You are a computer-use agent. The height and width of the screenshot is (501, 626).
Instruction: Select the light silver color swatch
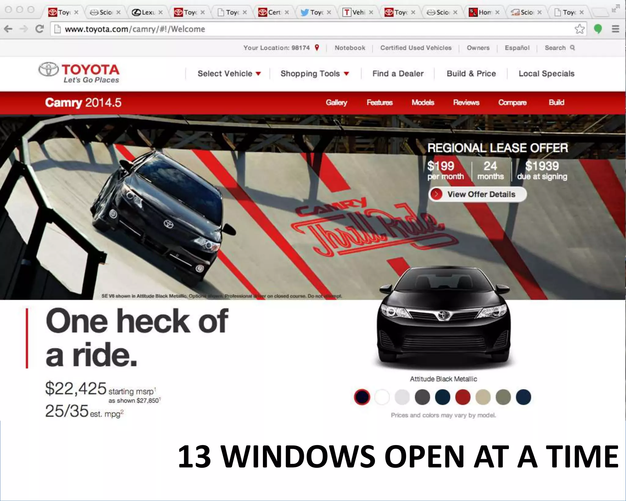click(402, 397)
